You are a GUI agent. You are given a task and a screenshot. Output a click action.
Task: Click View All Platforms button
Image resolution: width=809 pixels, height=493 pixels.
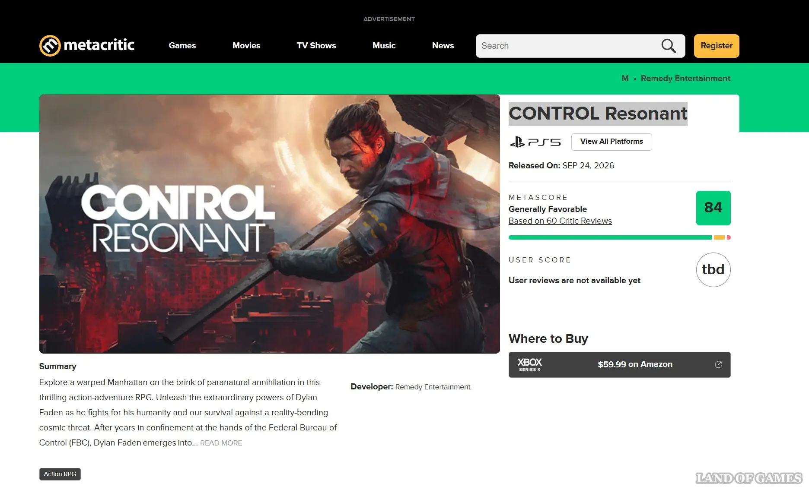point(612,142)
